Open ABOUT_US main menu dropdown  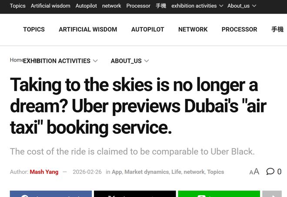tap(130, 61)
